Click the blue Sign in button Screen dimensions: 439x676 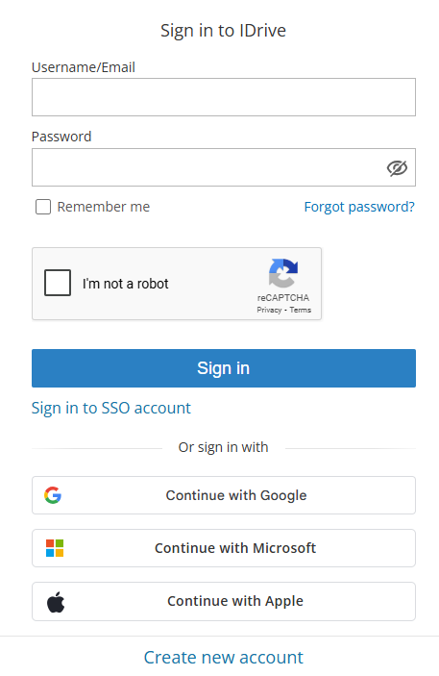click(x=224, y=368)
